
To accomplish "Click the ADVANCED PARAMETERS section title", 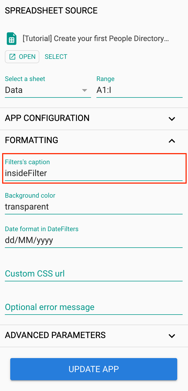I will pyautogui.click(x=55, y=335).
